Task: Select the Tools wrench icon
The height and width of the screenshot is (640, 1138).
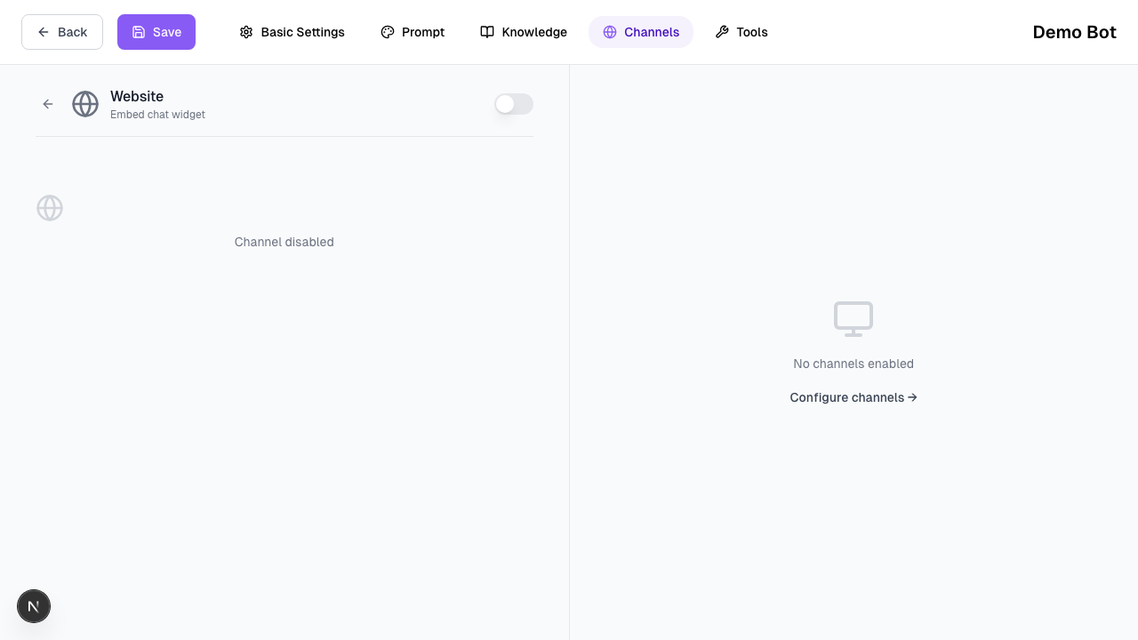Action: pyautogui.click(x=722, y=32)
